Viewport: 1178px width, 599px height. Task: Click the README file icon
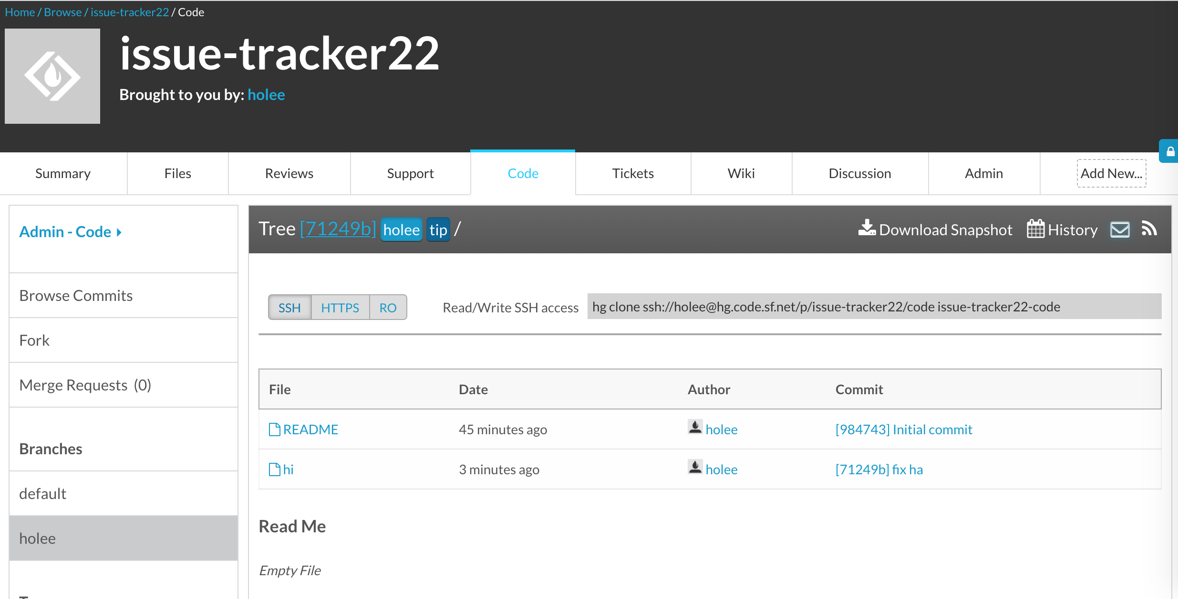click(274, 429)
